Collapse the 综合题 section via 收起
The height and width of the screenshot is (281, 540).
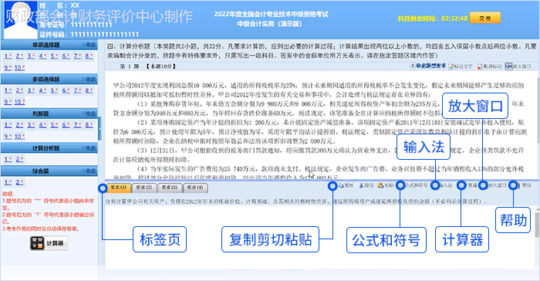89,171
